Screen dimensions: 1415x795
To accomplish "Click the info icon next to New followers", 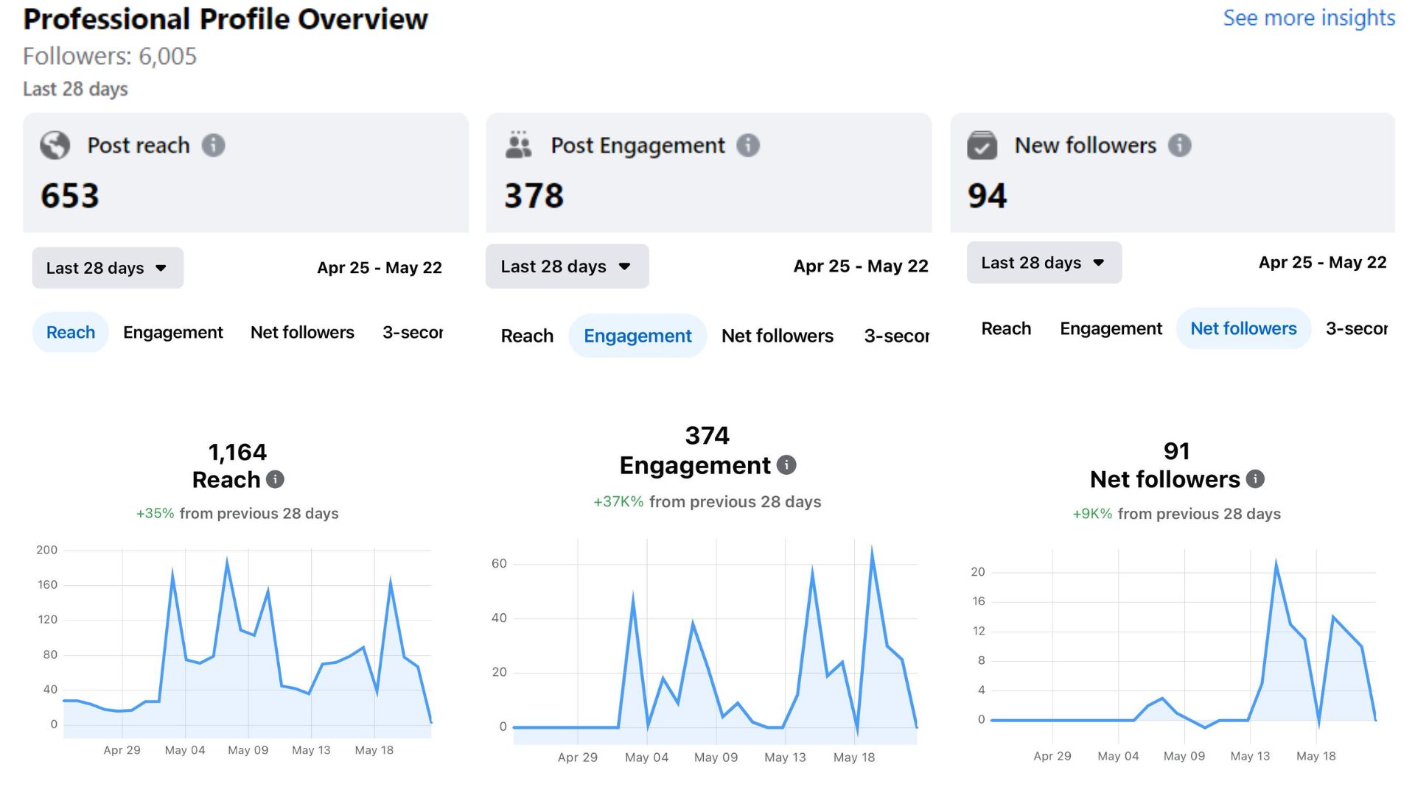I will [1180, 145].
